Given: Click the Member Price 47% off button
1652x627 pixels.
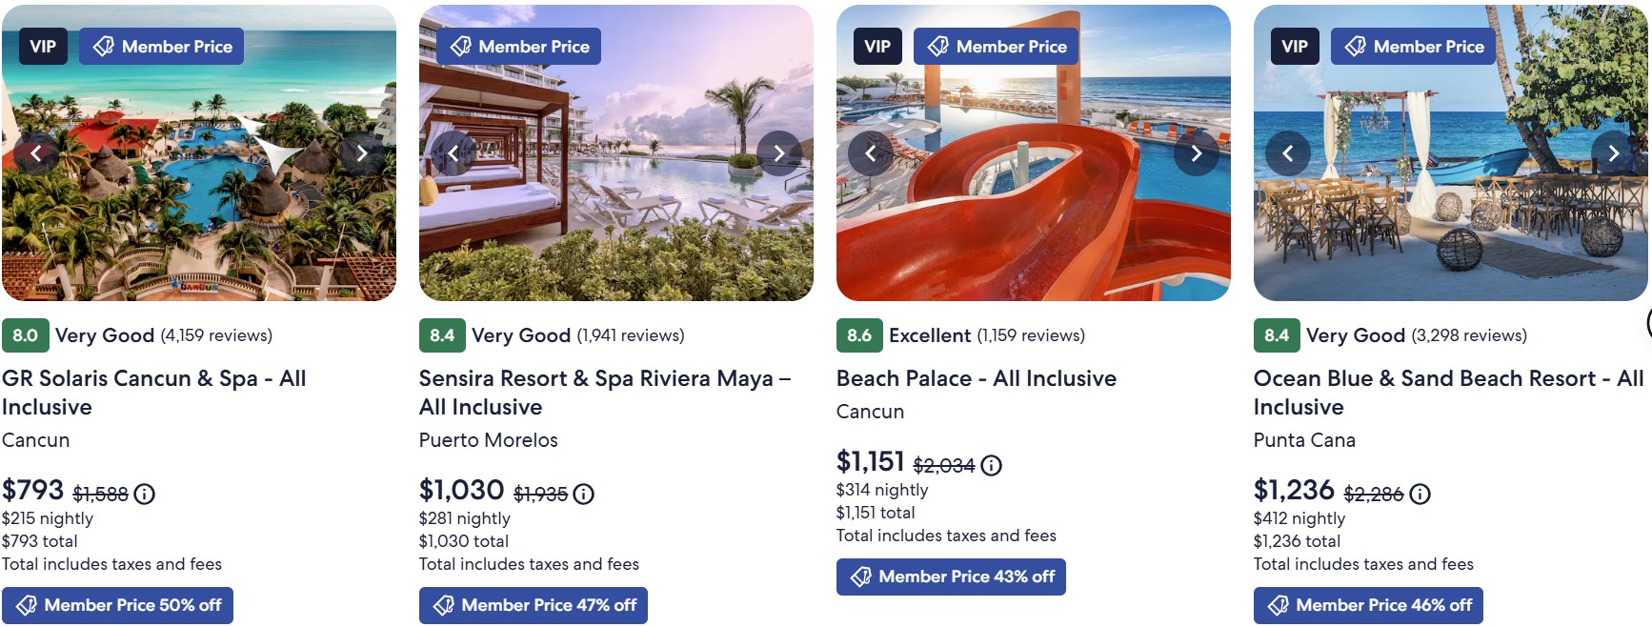Looking at the screenshot, I should [533, 604].
